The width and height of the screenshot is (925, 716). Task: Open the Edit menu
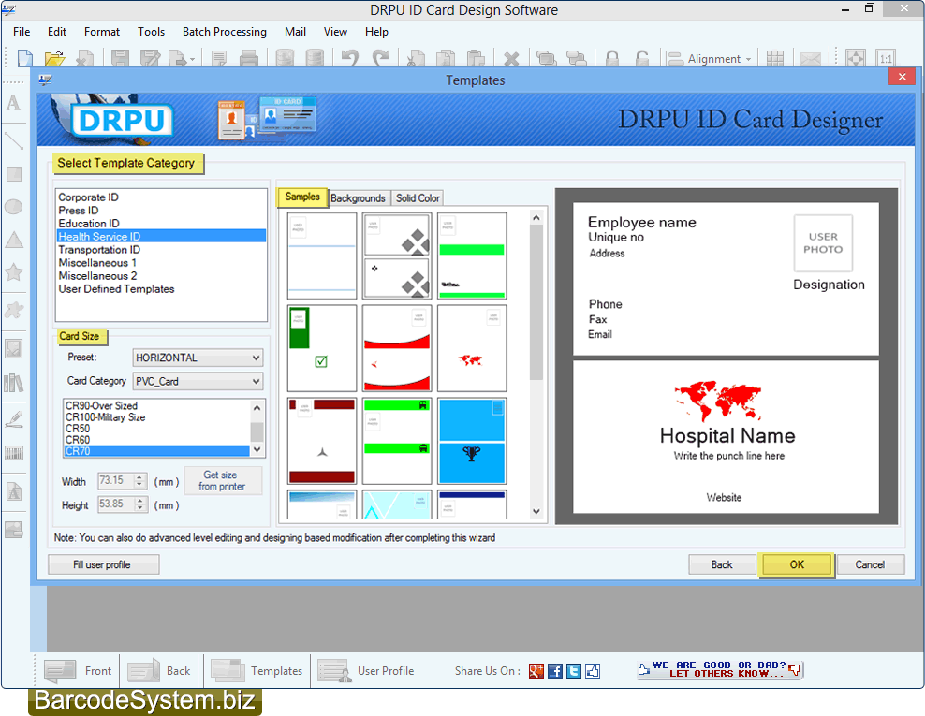[56, 31]
